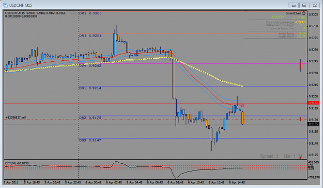Click the distance from low readout

pos(286,28)
